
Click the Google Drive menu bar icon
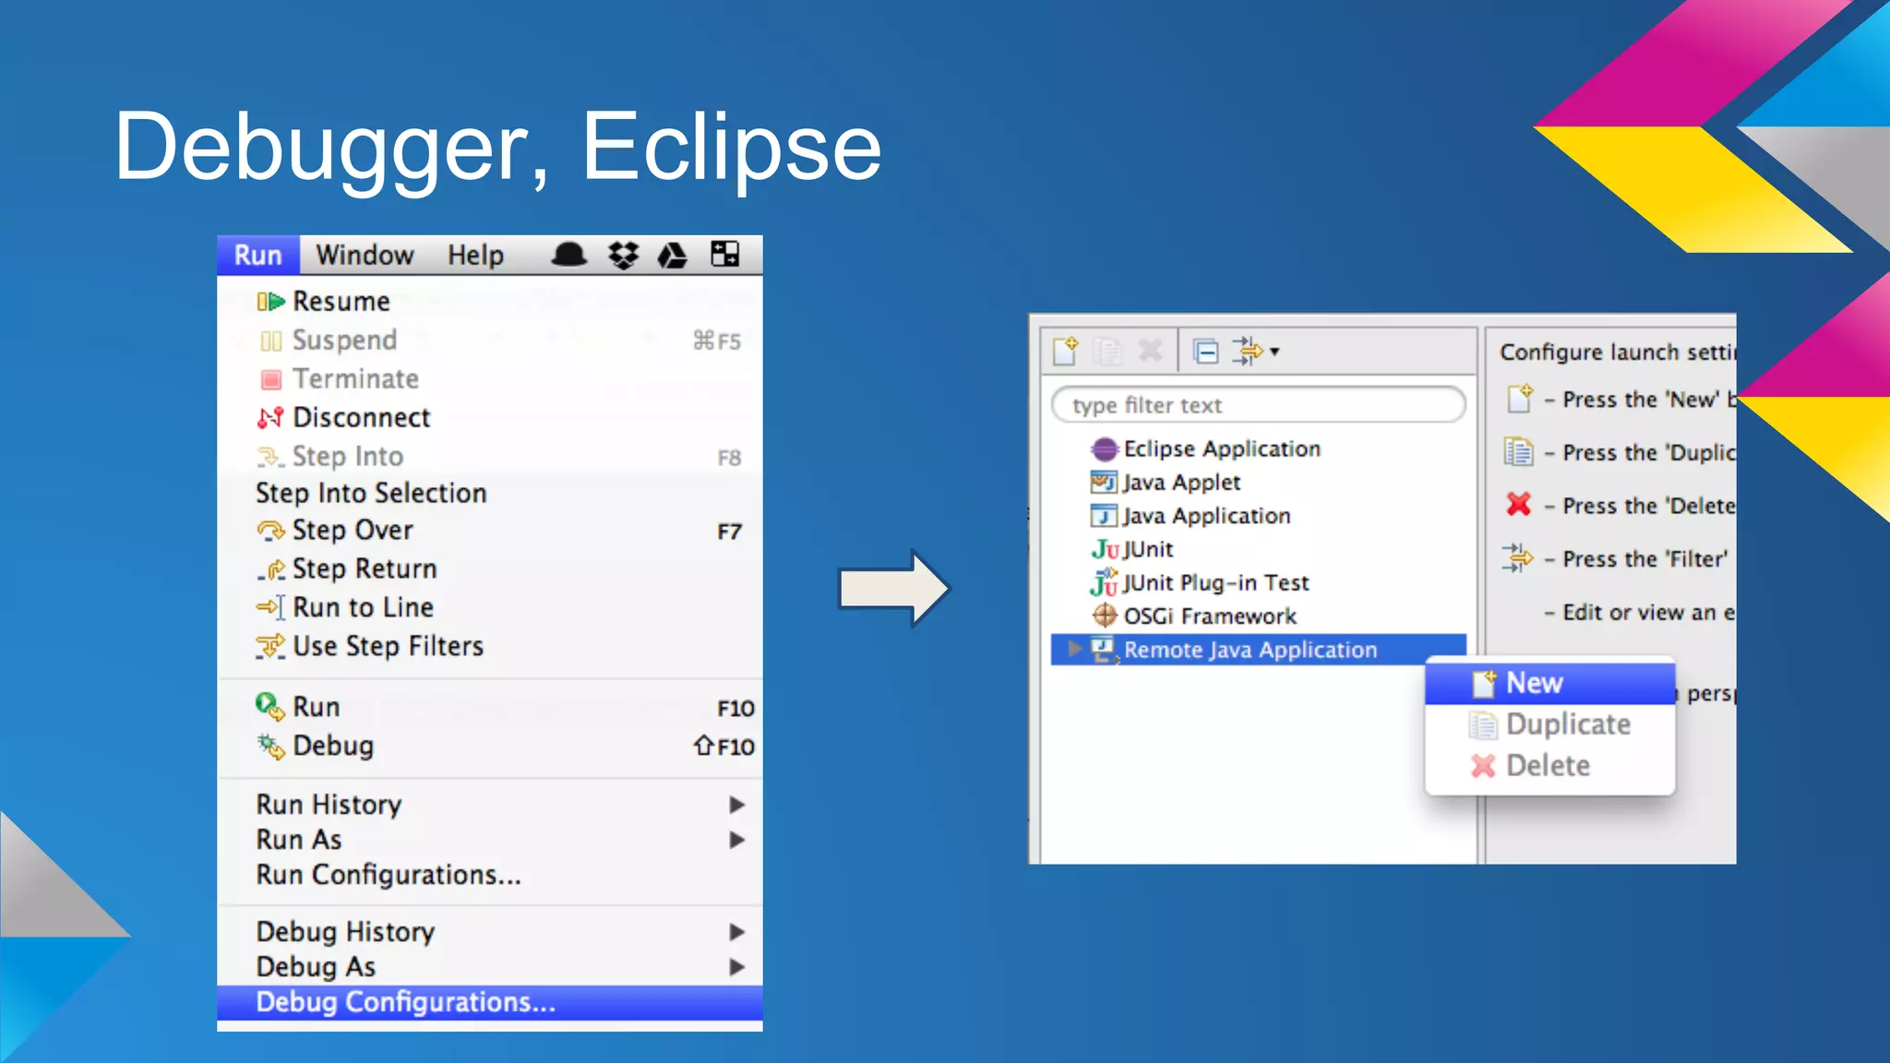click(x=672, y=255)
